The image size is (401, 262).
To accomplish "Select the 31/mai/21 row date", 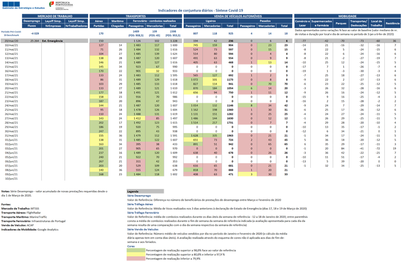I will coord(11,136).
